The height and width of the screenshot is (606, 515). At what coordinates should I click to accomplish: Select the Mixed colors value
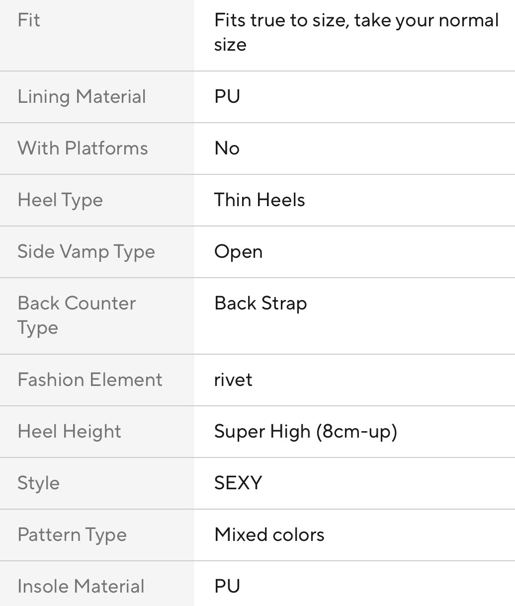269,535
